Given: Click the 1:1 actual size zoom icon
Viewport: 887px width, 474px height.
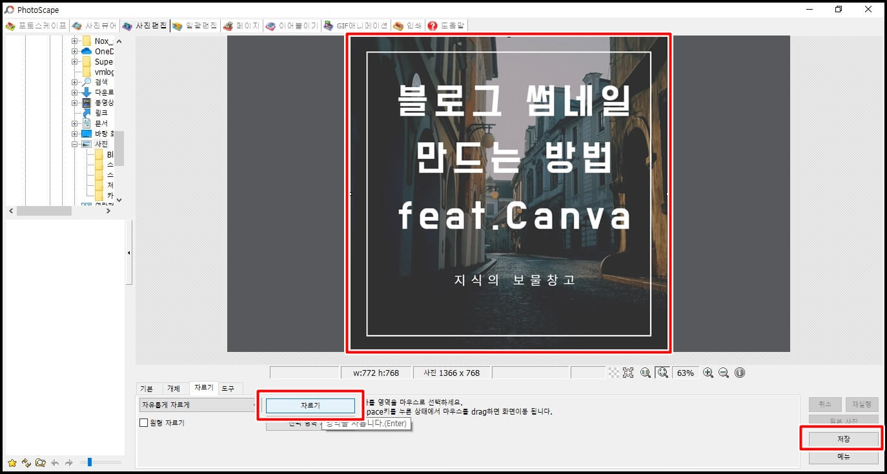Looking at the screenshot, I should 646,373.
